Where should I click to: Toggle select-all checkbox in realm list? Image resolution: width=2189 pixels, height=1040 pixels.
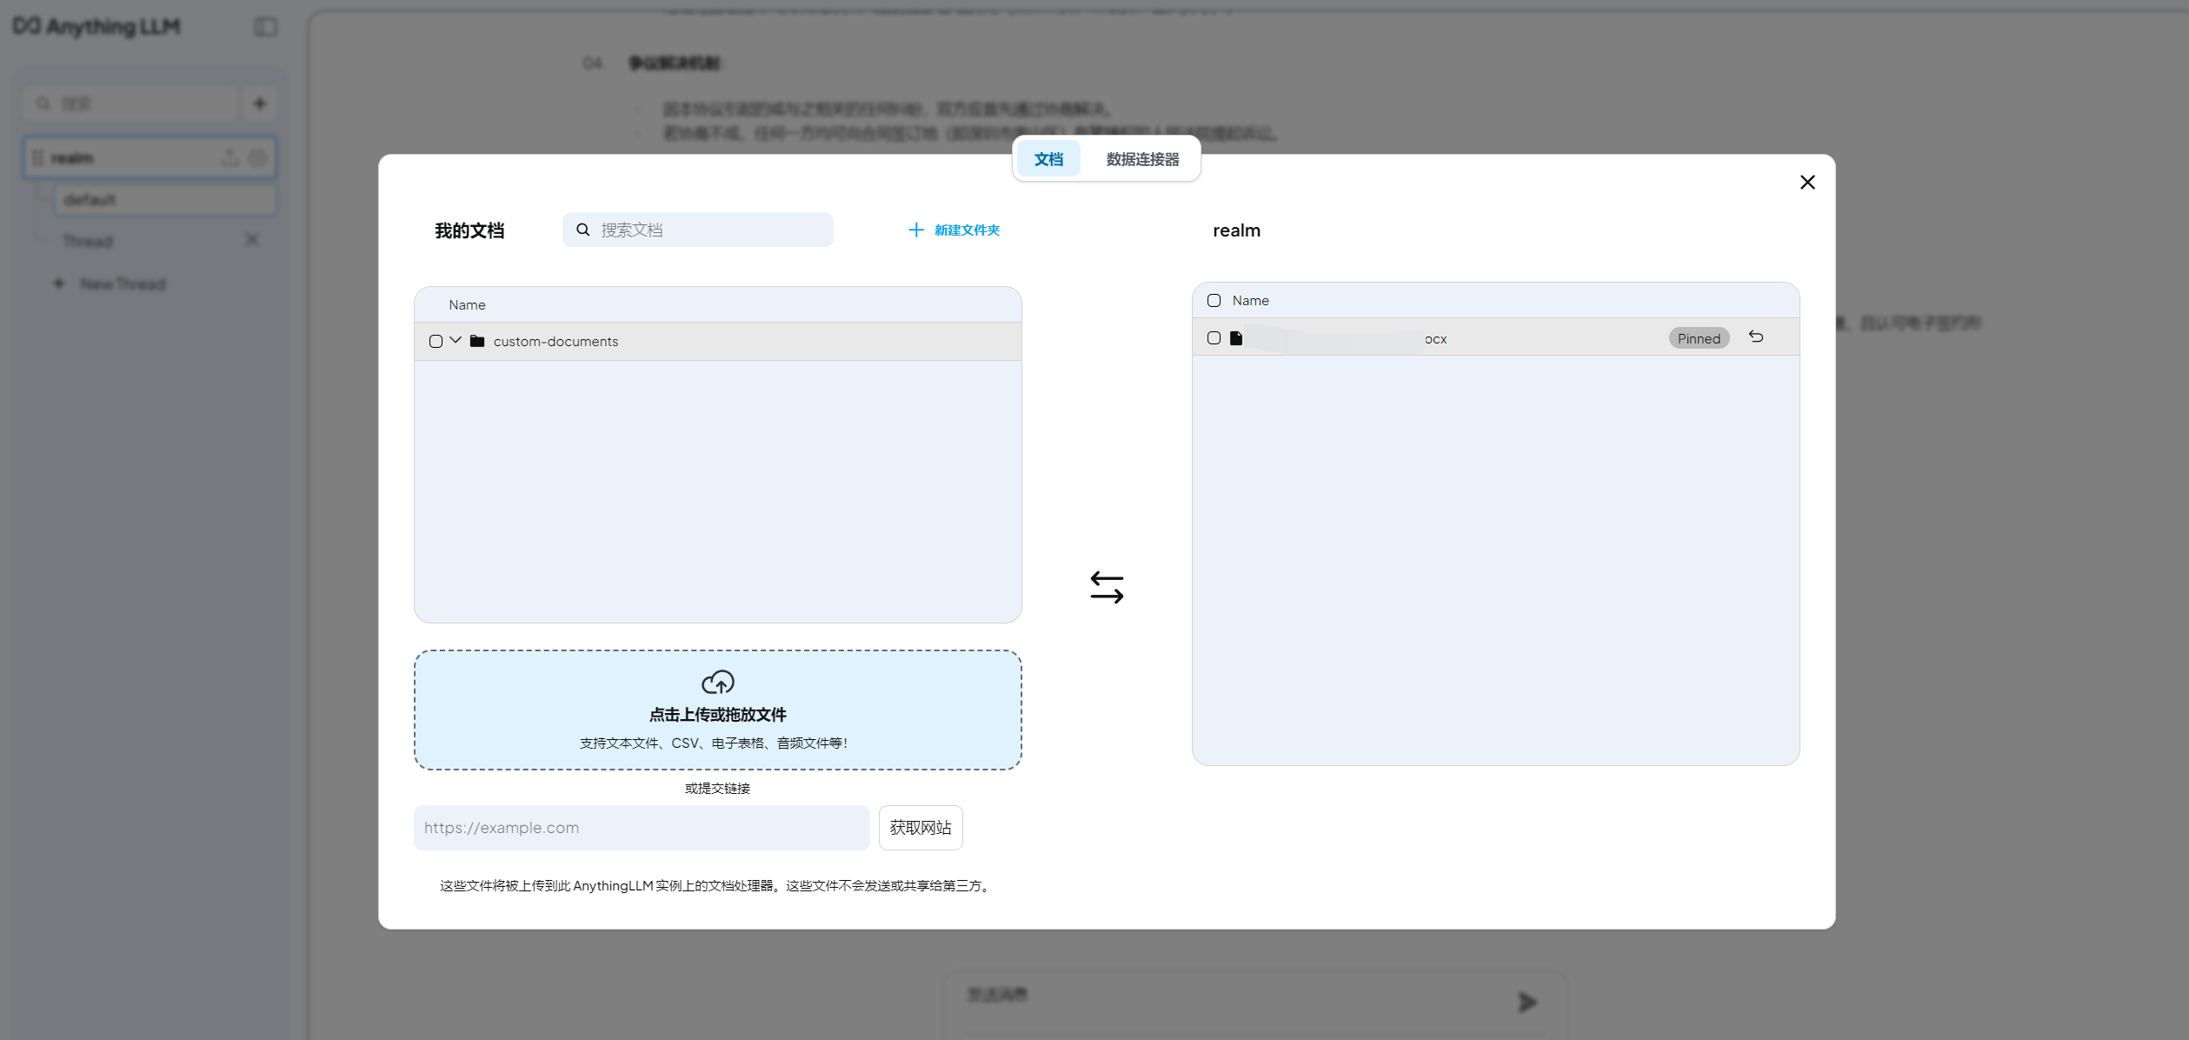click(x=1214, y=300)
